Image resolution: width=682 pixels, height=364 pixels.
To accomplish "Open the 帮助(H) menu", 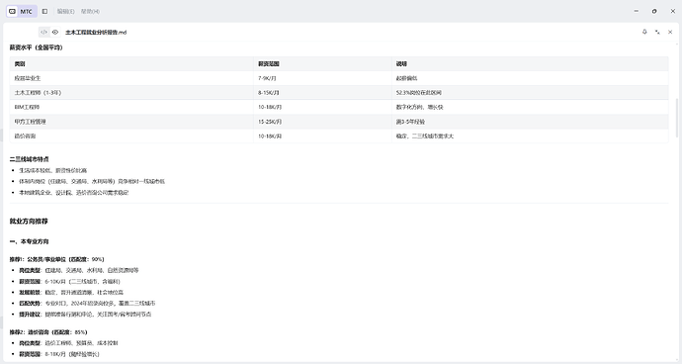I will point(90,11).
